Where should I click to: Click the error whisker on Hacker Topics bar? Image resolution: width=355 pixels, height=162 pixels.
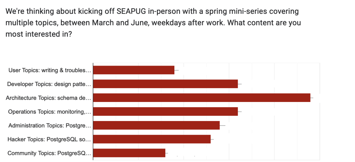pos(212,139)
